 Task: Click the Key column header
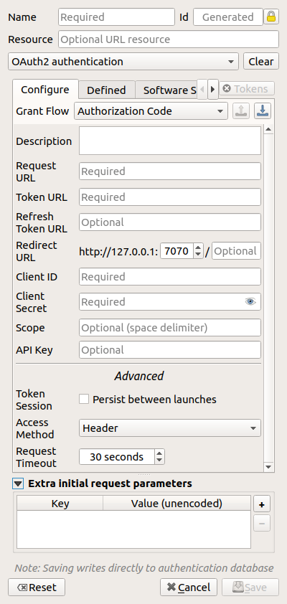(60, 503)
